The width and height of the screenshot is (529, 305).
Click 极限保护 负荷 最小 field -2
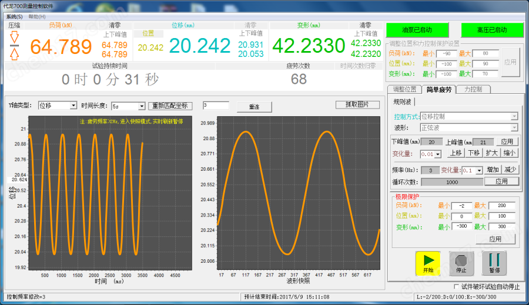pos(461,206)
